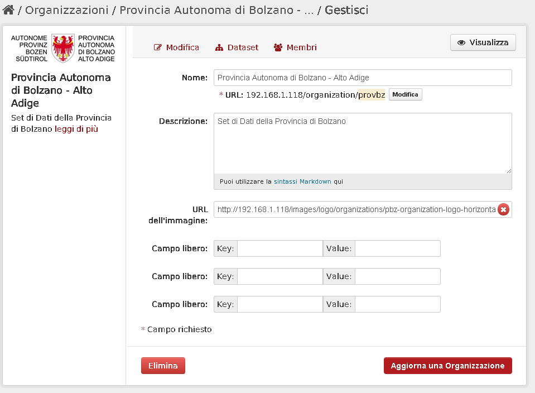Clear image URL with red X icon
Viewport: 535px width, 393px height.
point(503,209)
